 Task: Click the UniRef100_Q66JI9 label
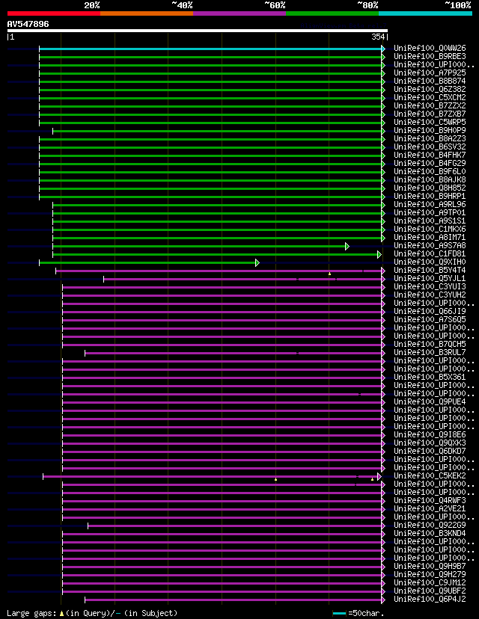430,312
